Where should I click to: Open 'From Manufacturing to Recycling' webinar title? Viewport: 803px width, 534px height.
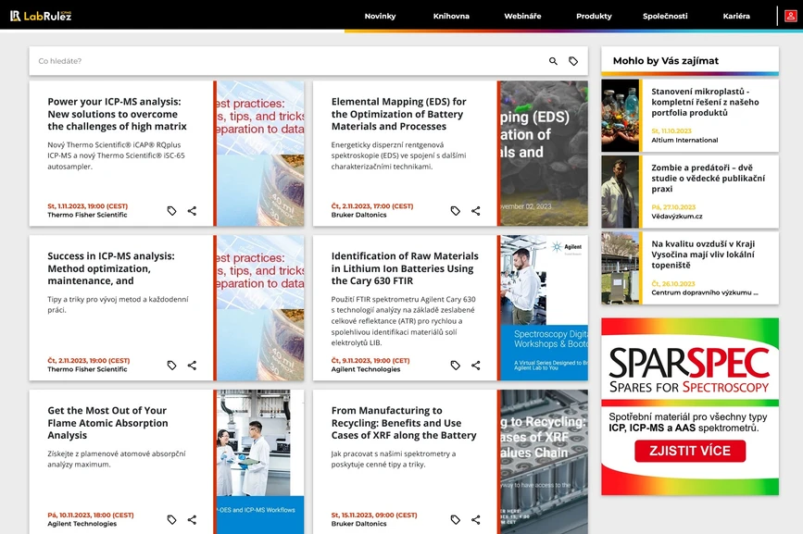pos(404,423)
